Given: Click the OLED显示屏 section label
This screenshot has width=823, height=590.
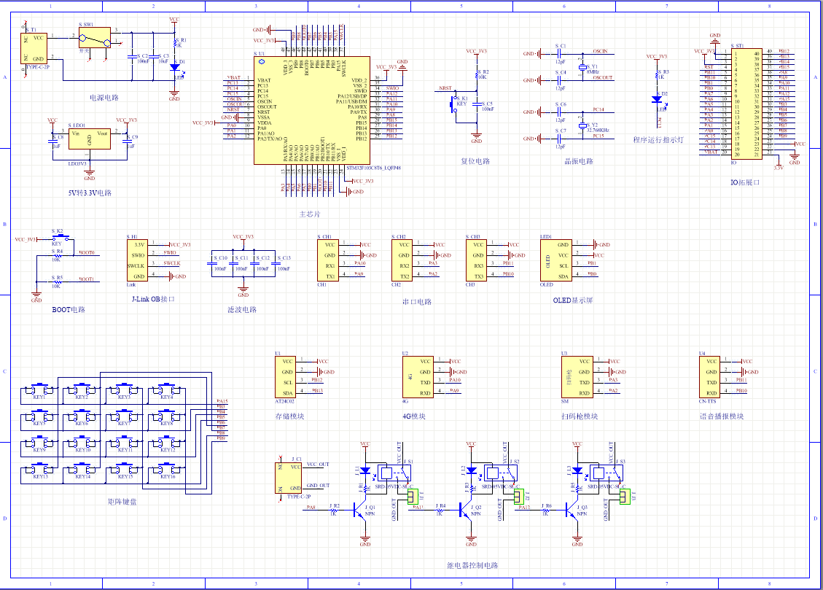Looking at the screenshot, I should (573, 300).
